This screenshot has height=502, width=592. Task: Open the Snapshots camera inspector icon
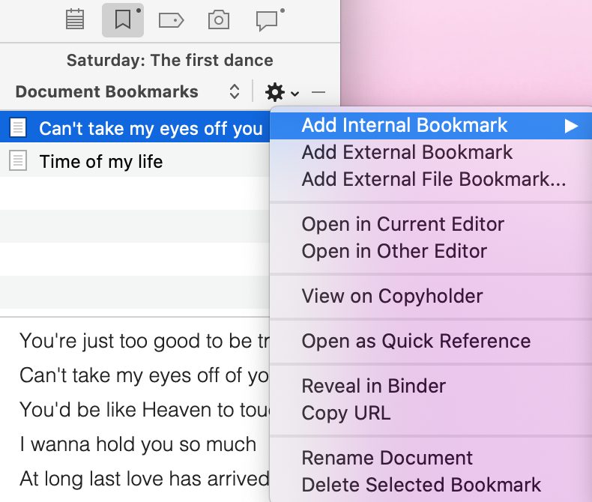point(219,19)
